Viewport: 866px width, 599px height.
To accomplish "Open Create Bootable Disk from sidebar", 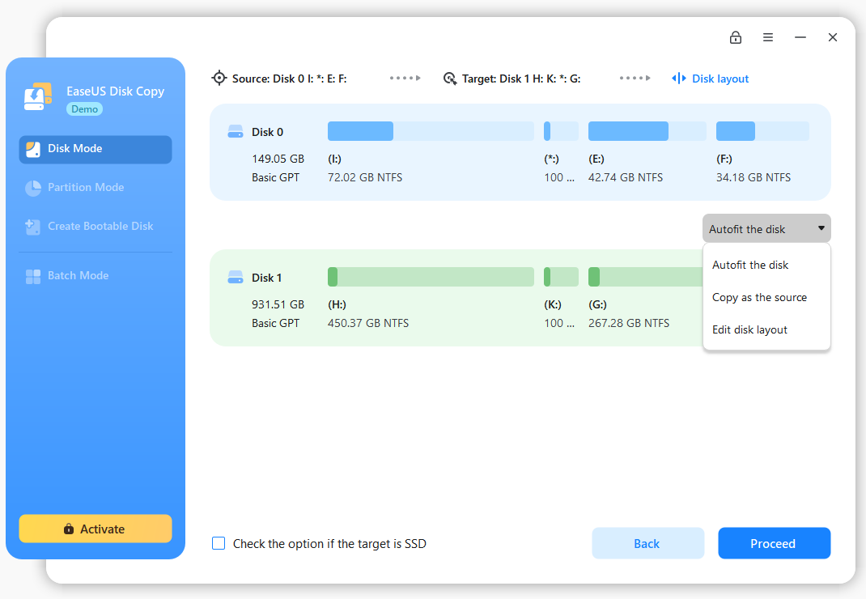I will coord(32,226).
